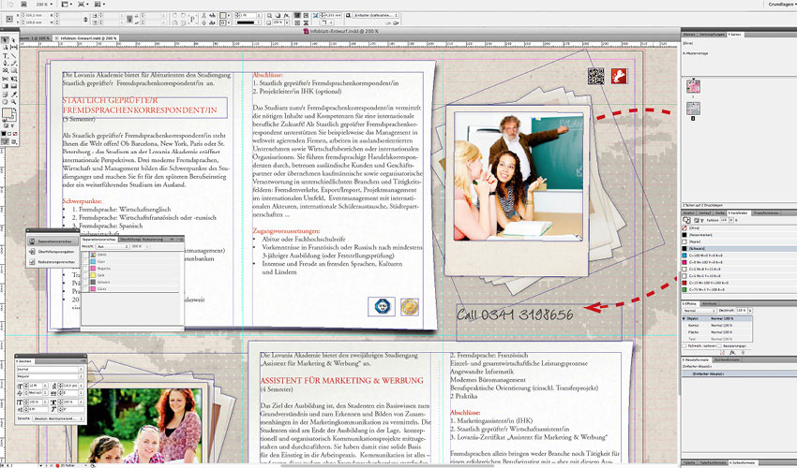The width and height of the screenshot is (797, 468).
Task: Click the fx effects icon in control bar
Action: tap(286, 16)
